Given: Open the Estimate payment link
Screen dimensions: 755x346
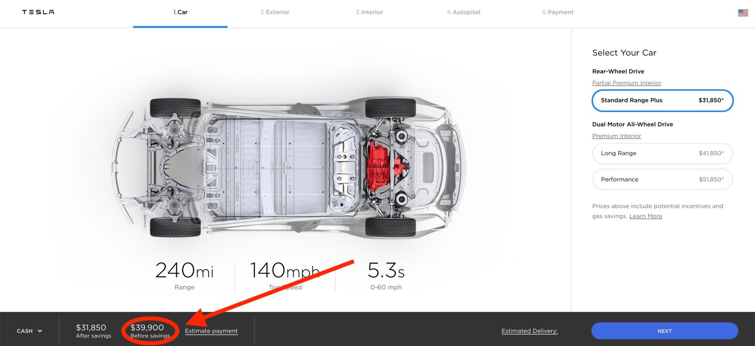Looking at the screenshot, I should [211, 331].
